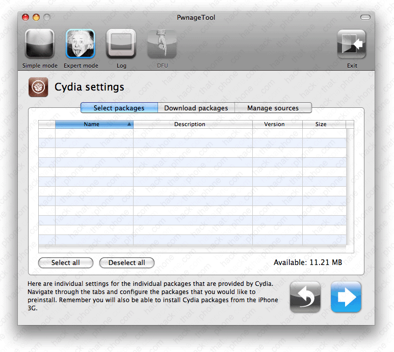The width and height of the screenshot is (394, 352).
Task: Open the Log view
Action: [121, 44]
